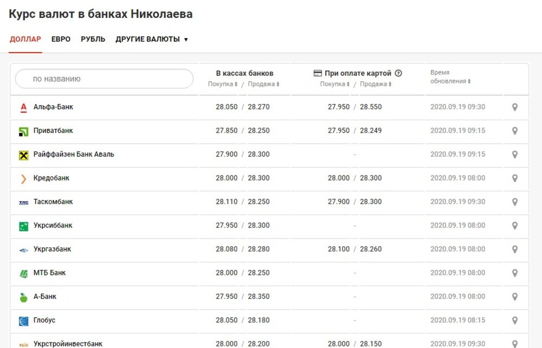
Task: Expand the ДРУГИЕ ВАЛЮТЫ dropdown
Action: pyautogui.click(x=151, y=39)
